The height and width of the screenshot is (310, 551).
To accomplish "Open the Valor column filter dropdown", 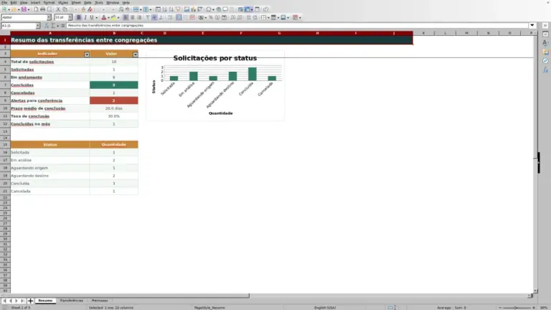I will [136, 55].
